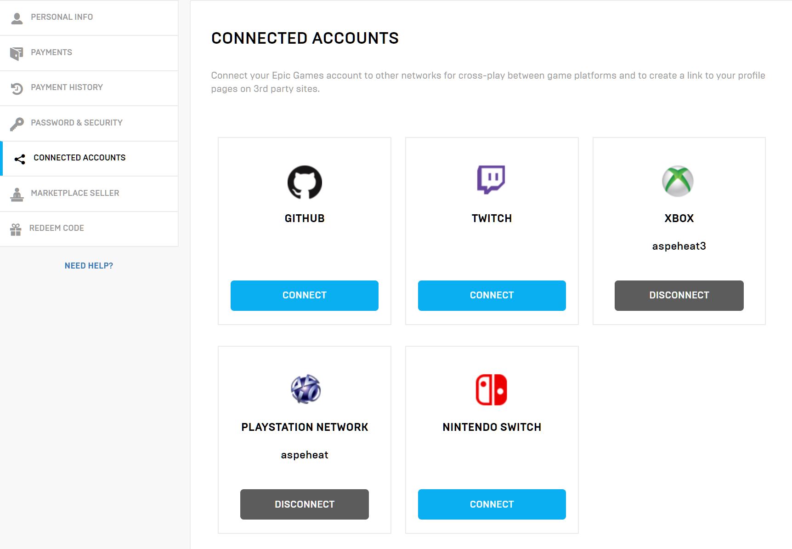The image size is (792, 549).
Task: Click the PlayStation username aspeheat
Action: click(x=305, y=455)
